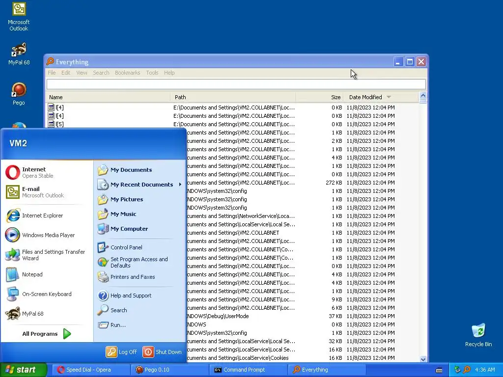
Task: Select the 272 KB file row
Action: point(303,183)
